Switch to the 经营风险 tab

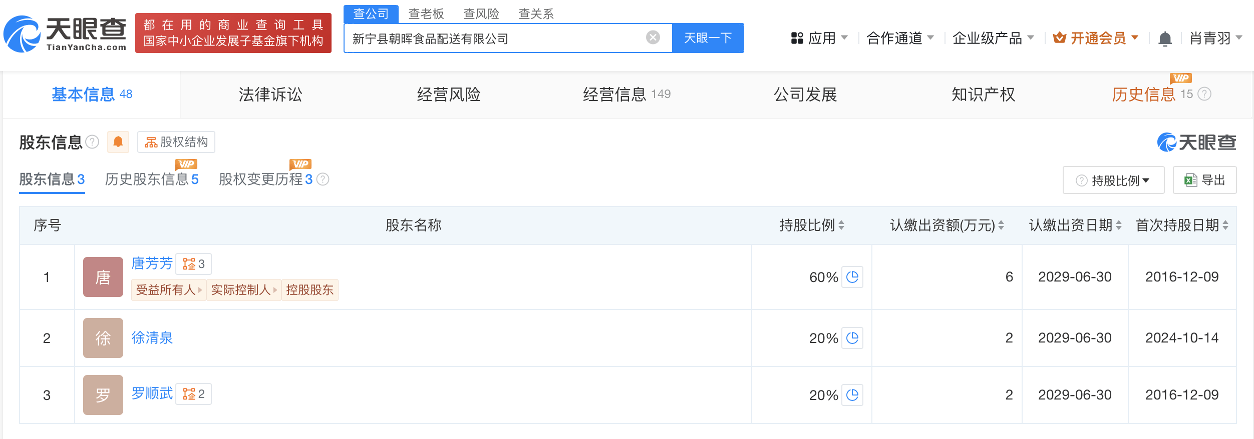coord(449,94)
